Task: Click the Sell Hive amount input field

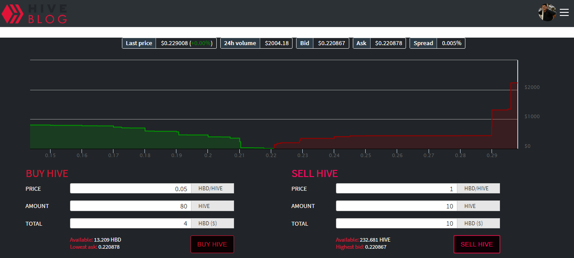Action: (x=397, y=206)
